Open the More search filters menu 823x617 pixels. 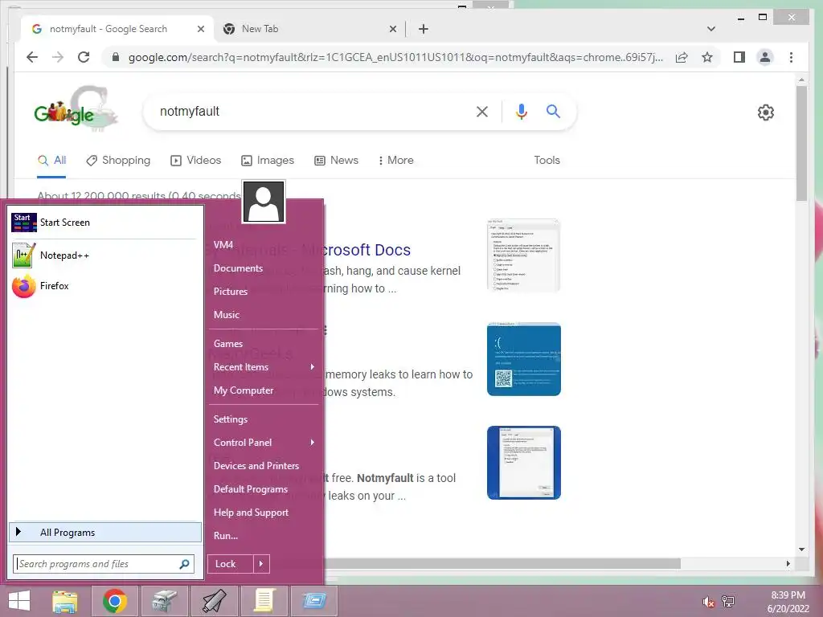coord(395,161)
